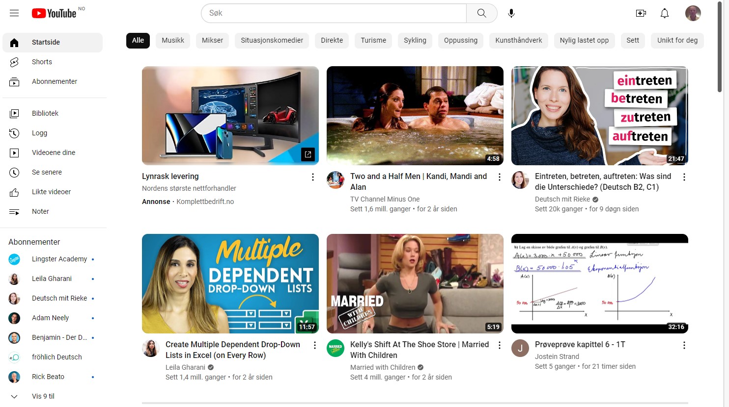Go to Abonnementer in the sidebar
The height and width of the screenshot is (407, 729).
pyautogui.click(x=54, y=81)
